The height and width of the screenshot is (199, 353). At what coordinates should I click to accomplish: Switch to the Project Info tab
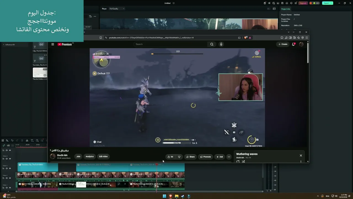tap(286, 9)
